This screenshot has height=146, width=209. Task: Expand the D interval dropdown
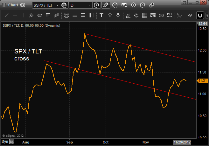click(x=90, y=5)
